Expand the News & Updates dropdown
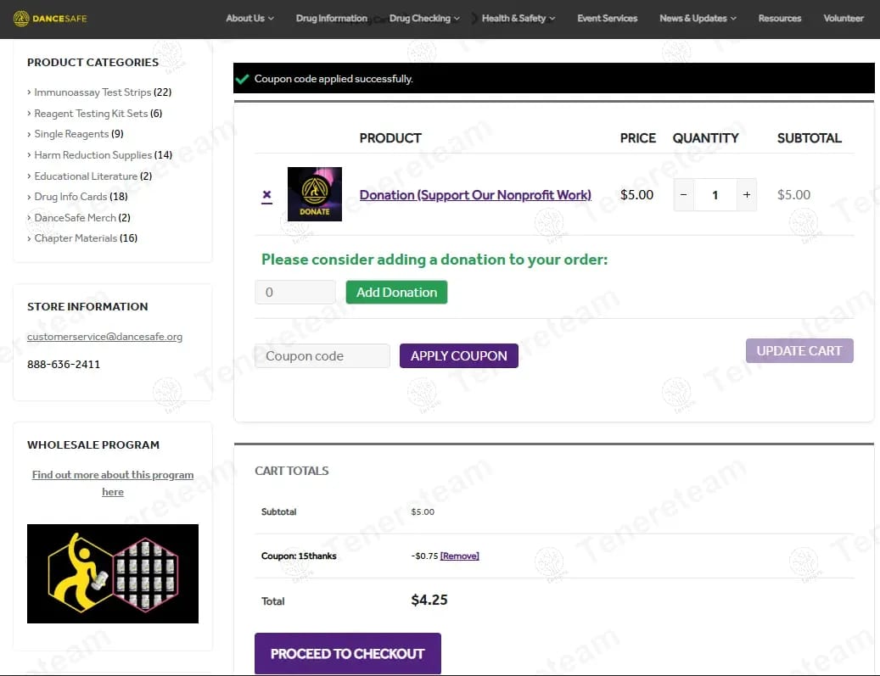 click(698, 19)
